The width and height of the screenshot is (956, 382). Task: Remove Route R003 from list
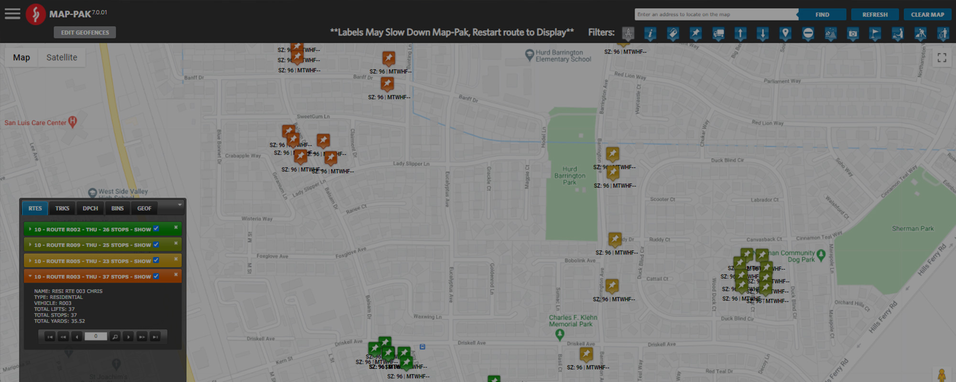coord(176,275)
